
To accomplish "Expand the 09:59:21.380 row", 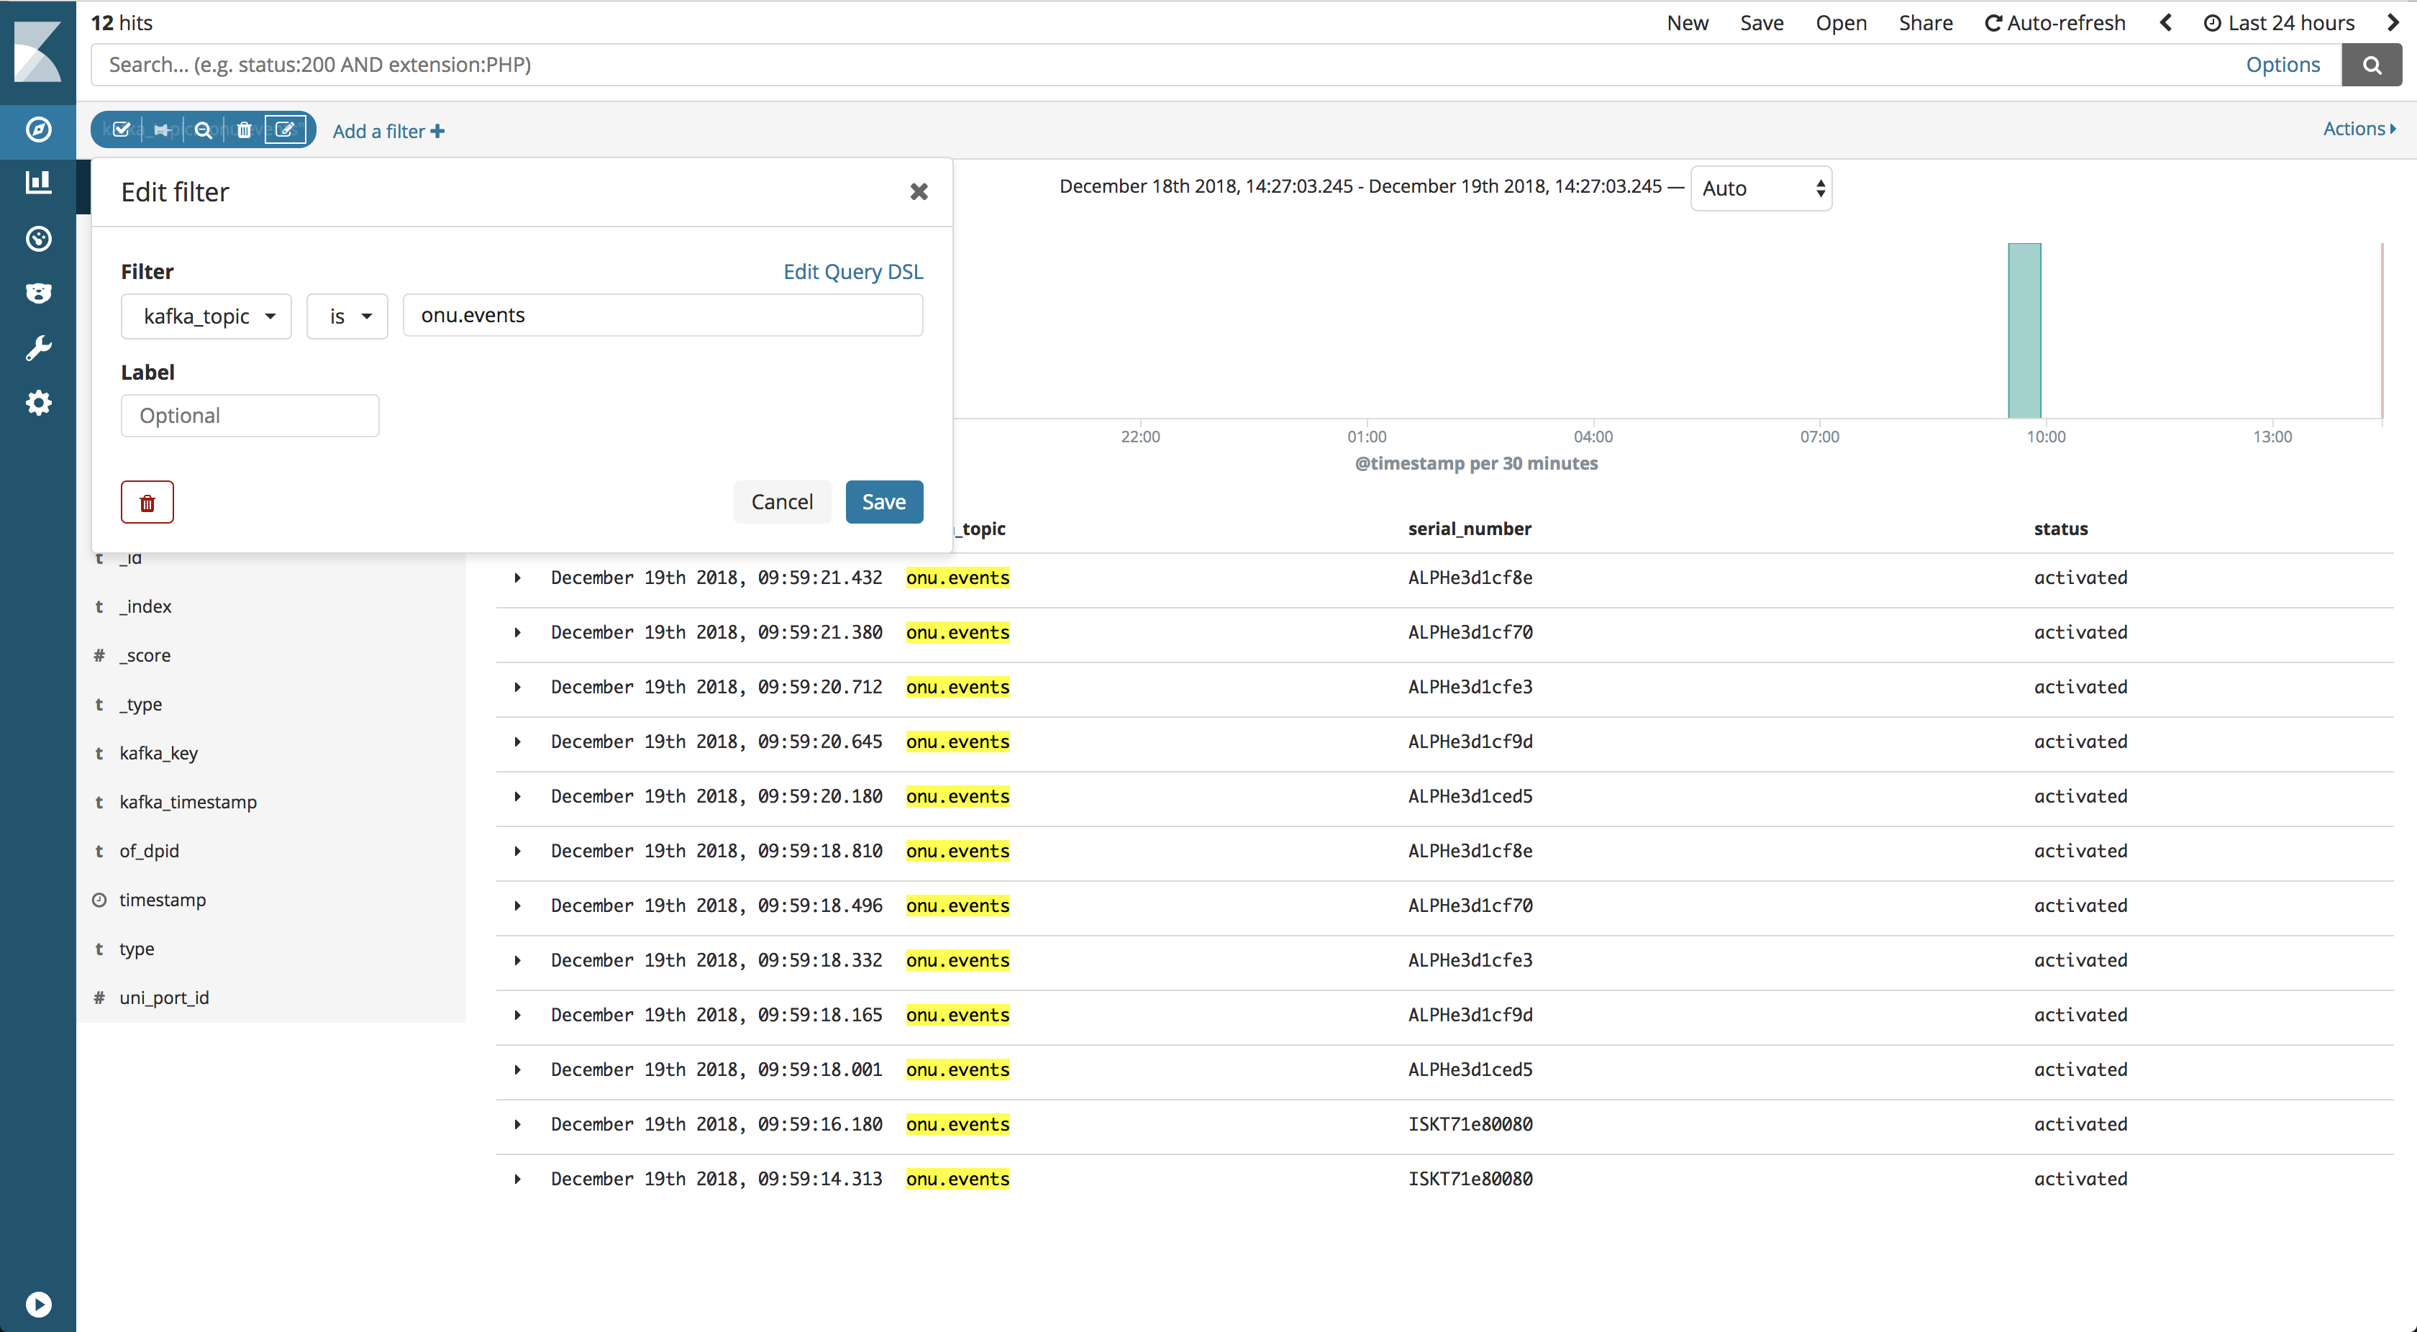I will tap(518, 632).
